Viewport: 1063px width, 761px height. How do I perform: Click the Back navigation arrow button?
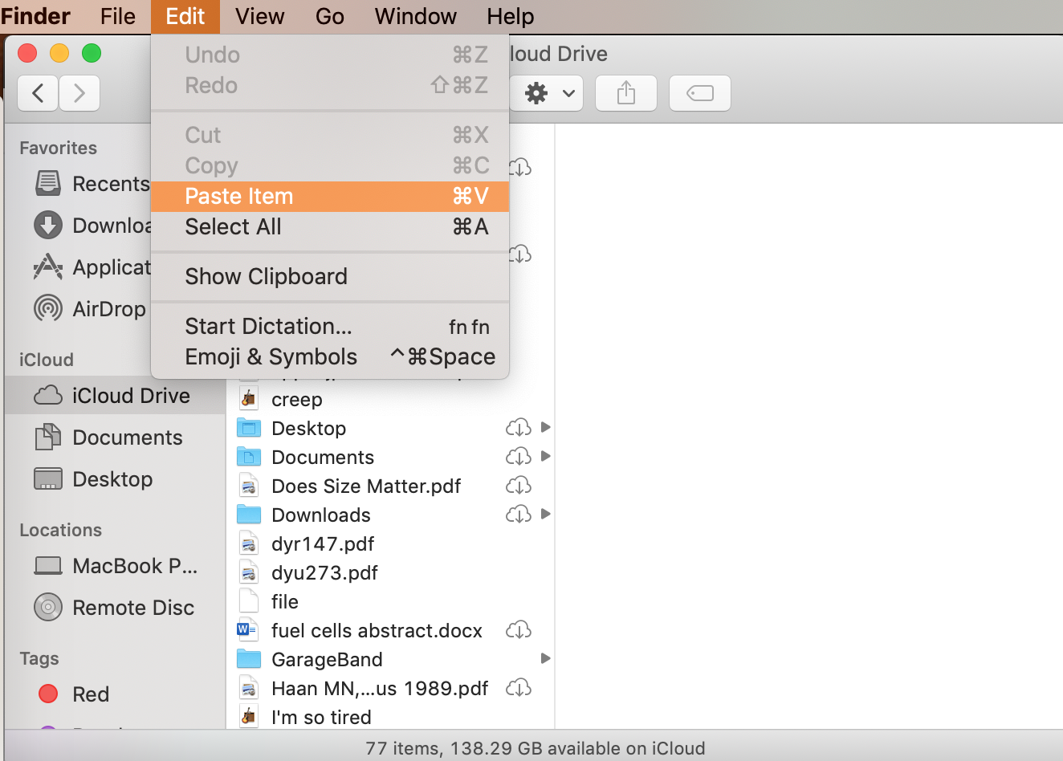click(38, 93)
